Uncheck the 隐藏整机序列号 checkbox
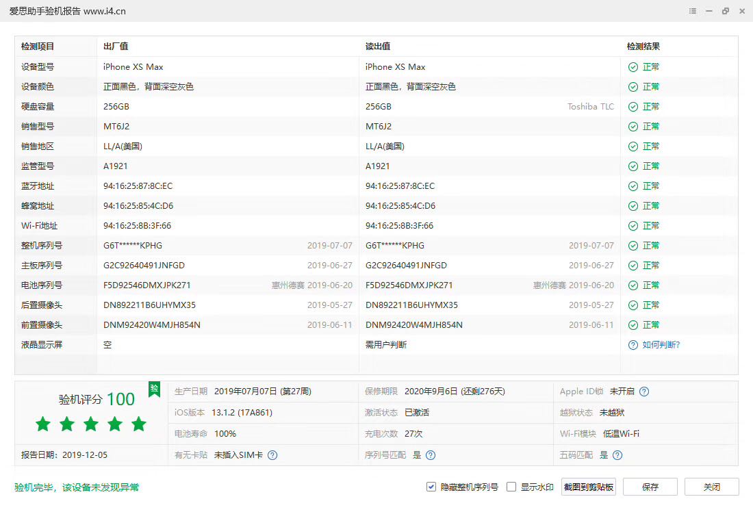Screen dimensions: 753x512 click(431, 487)
